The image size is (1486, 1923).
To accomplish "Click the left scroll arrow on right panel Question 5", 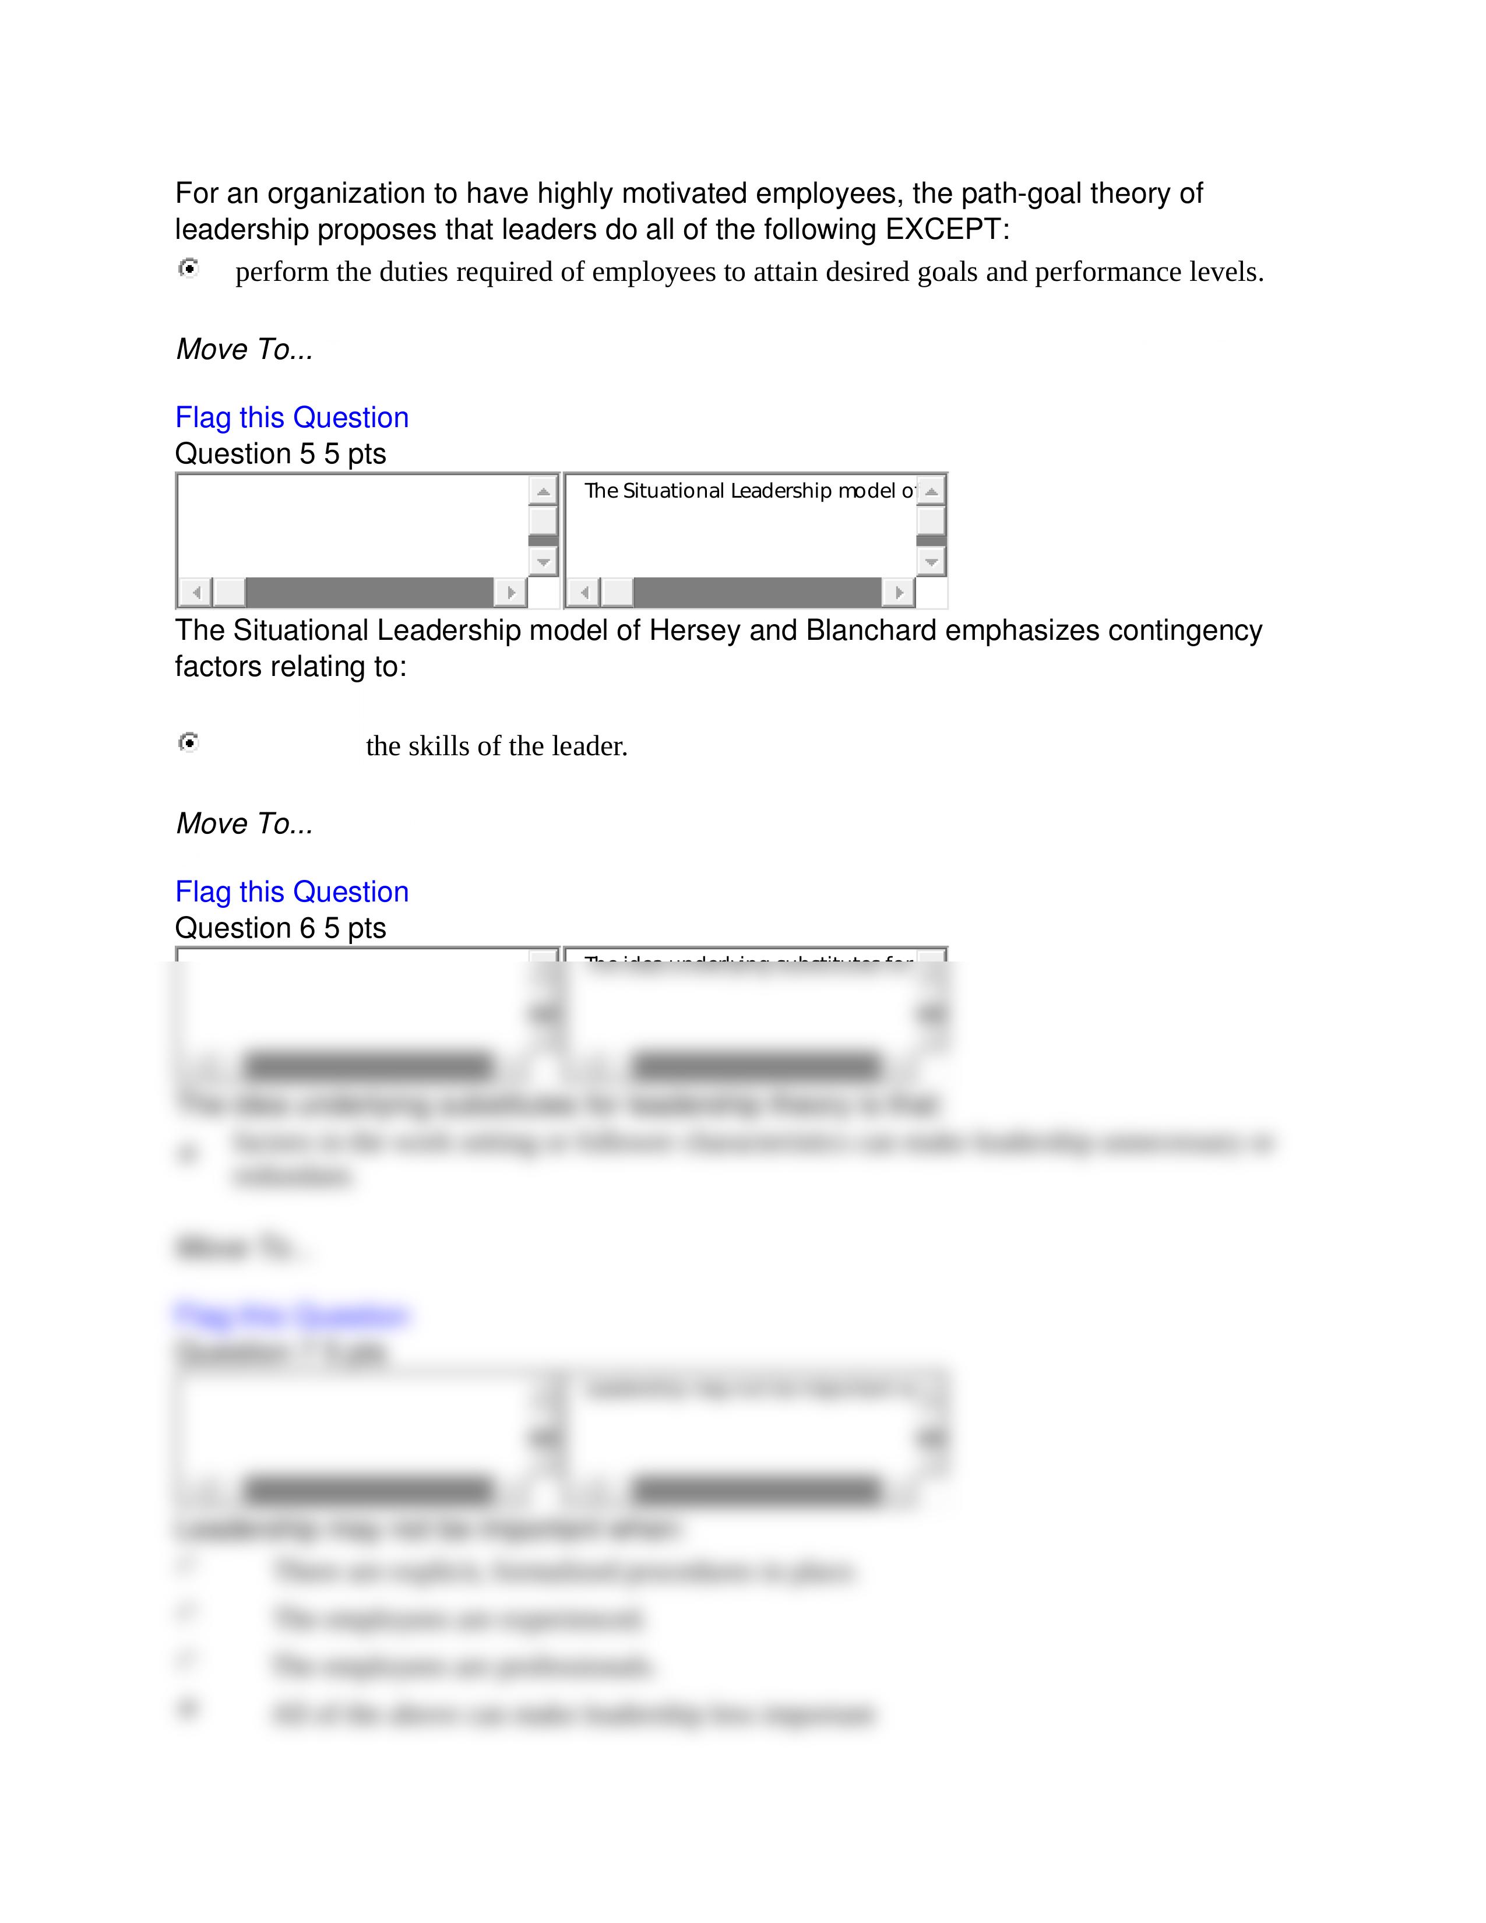I will (x=584, y=591).
